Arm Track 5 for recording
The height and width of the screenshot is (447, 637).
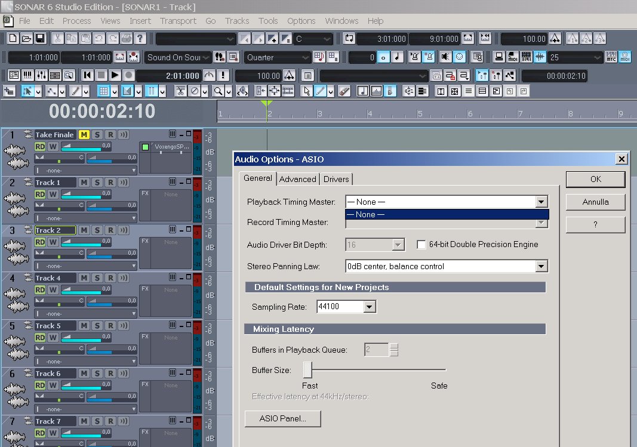tap(110, 326)
